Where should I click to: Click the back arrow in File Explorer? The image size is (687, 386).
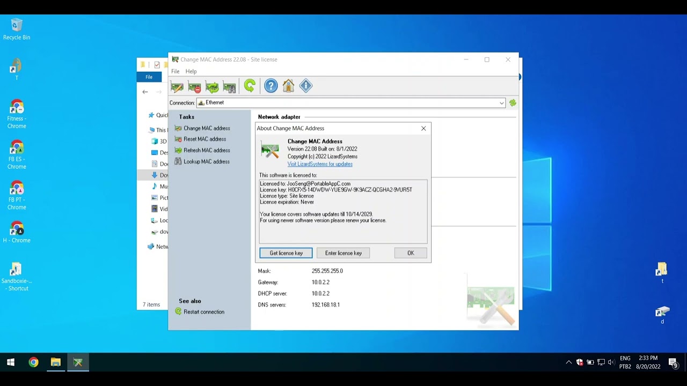click(x=145, y=92)
